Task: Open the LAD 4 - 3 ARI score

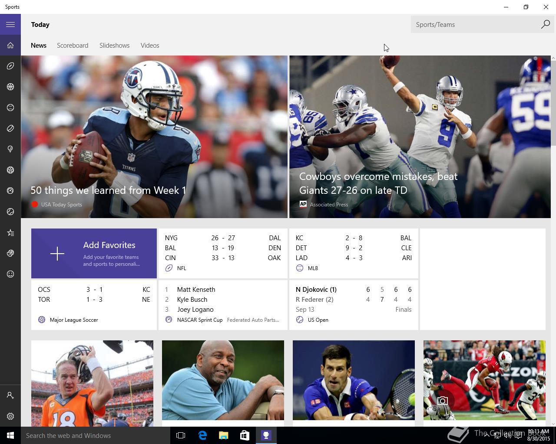Action: [x=354, y=258]
